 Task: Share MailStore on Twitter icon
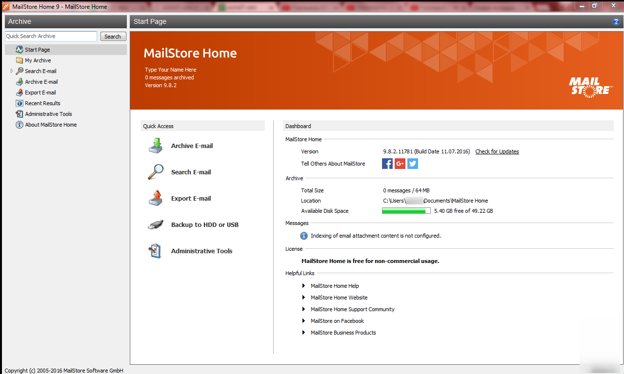(x=413, y=164)
